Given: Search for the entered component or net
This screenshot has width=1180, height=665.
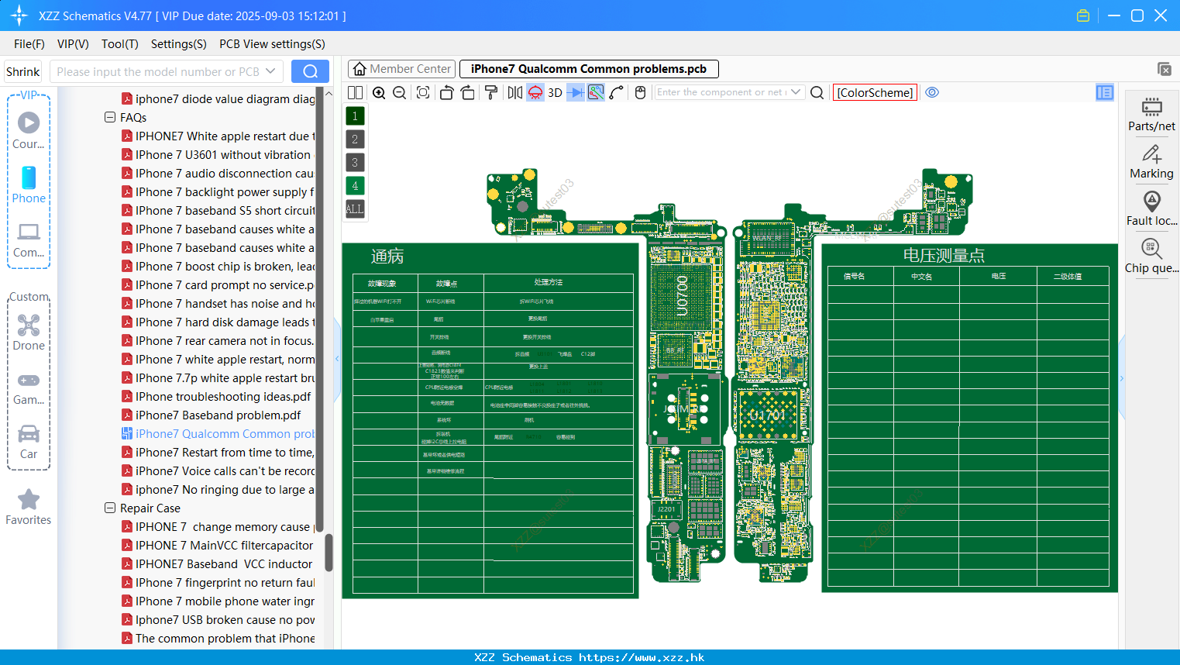Looking at the screenshot, I should point(817,92).
